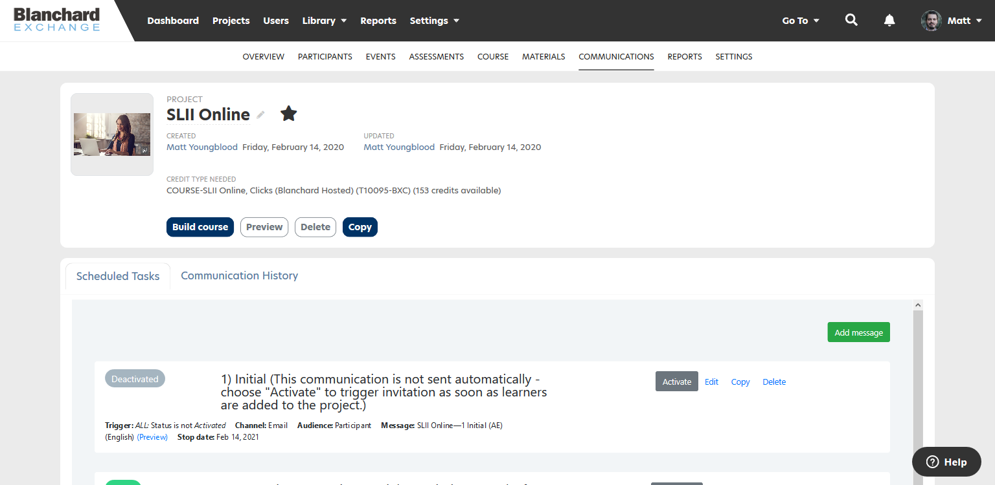Open the notifications bell

point(889,21)
